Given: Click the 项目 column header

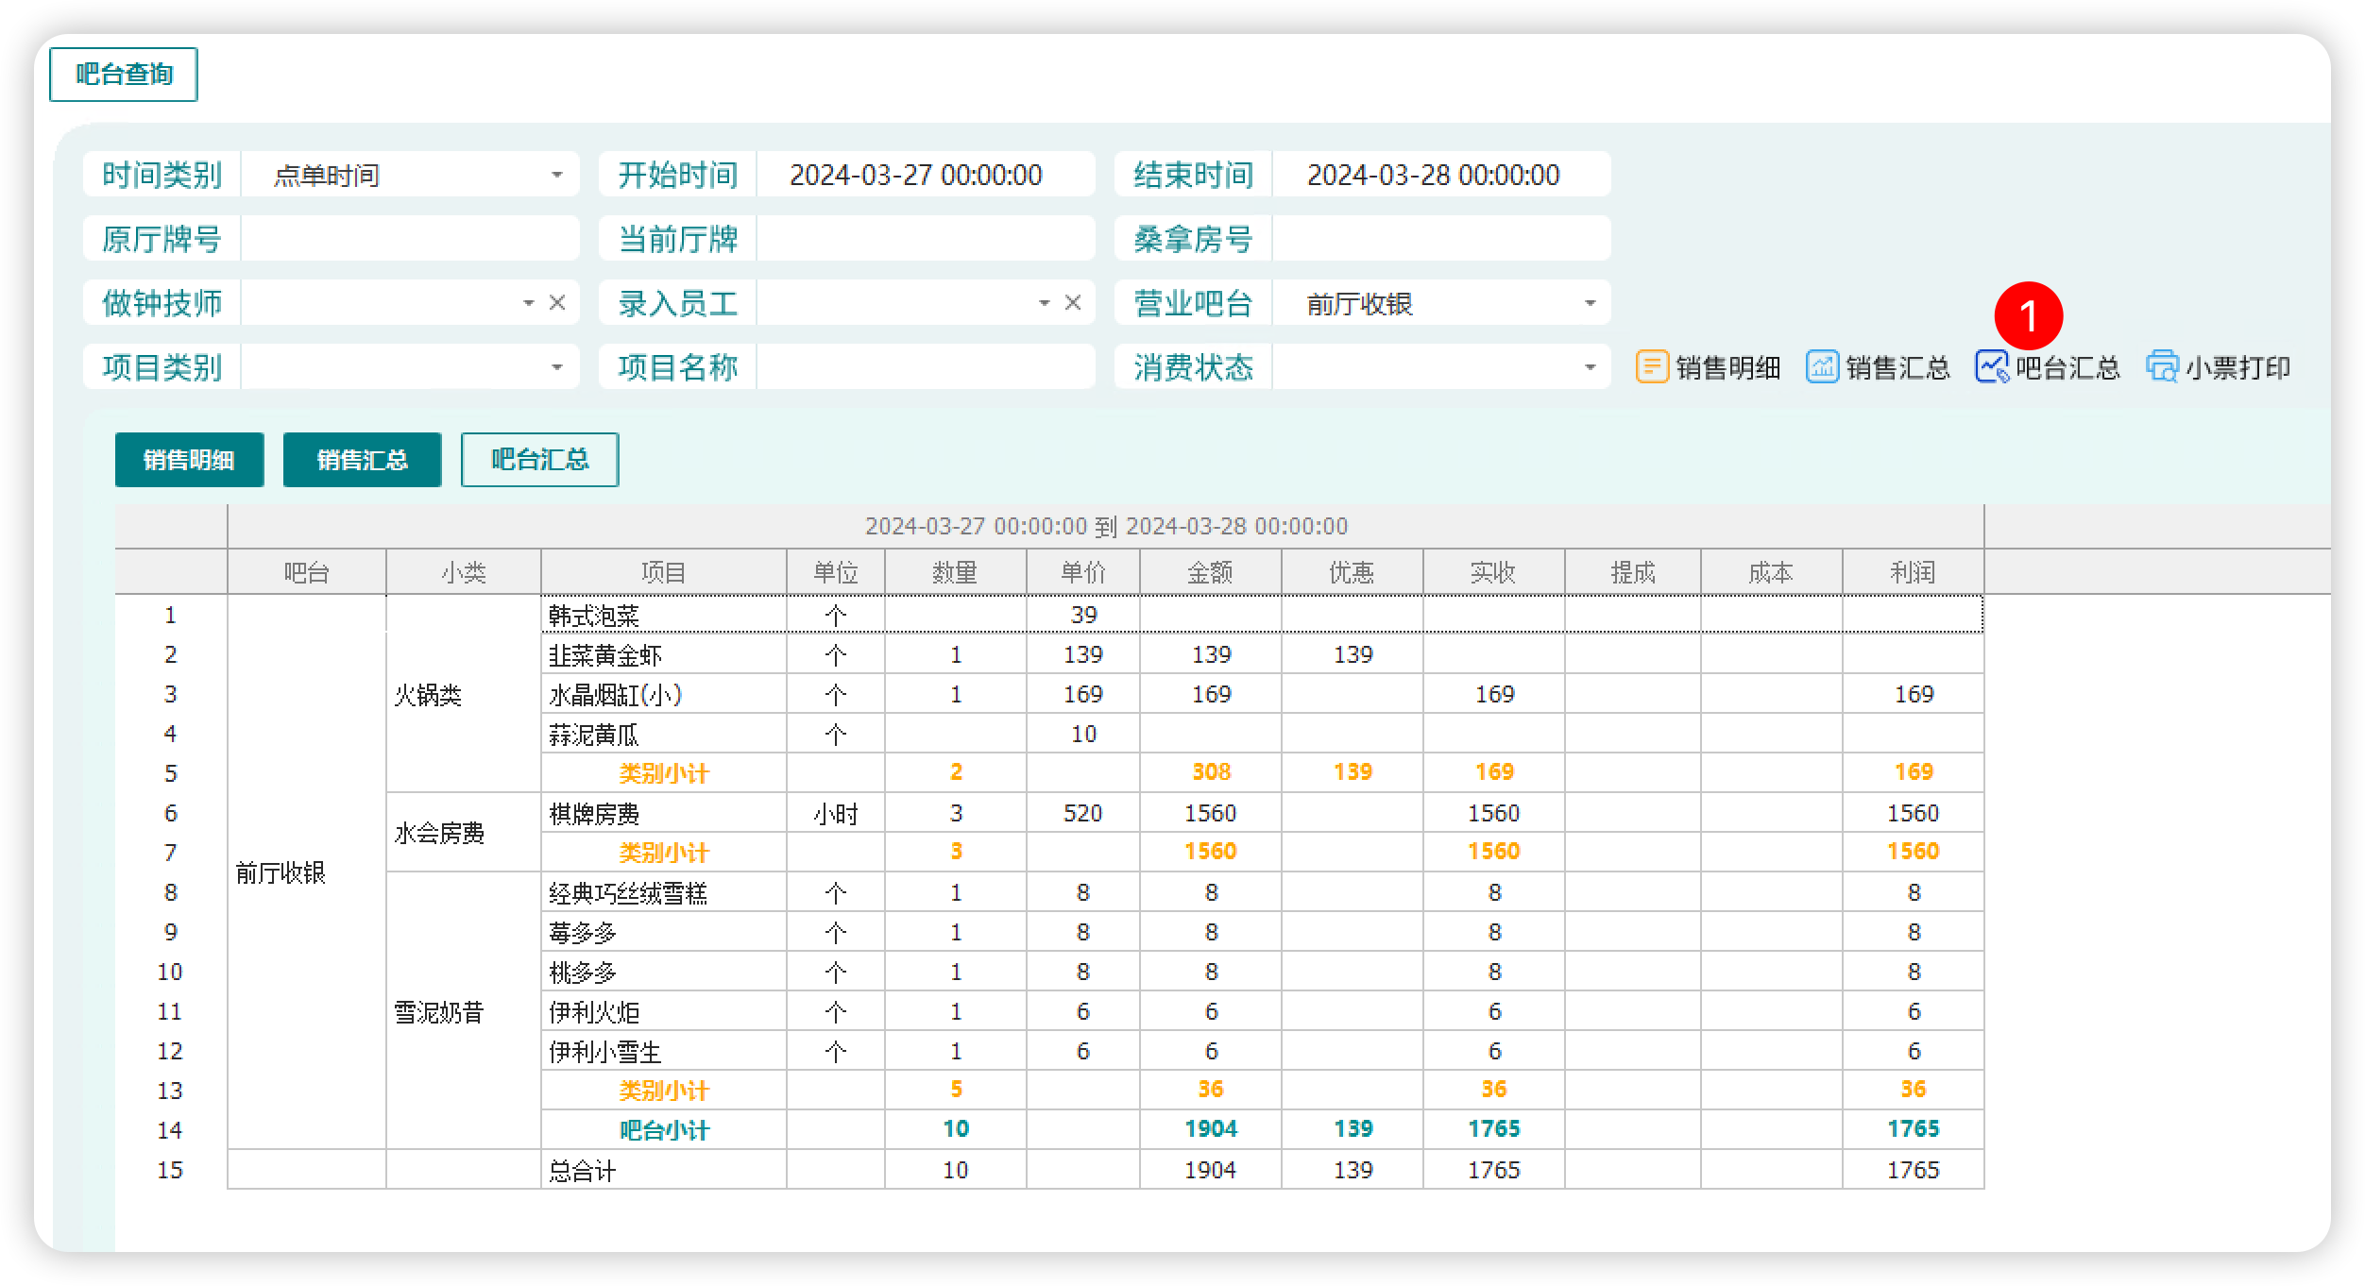Looking at the screenshot, I should (664, 572).
